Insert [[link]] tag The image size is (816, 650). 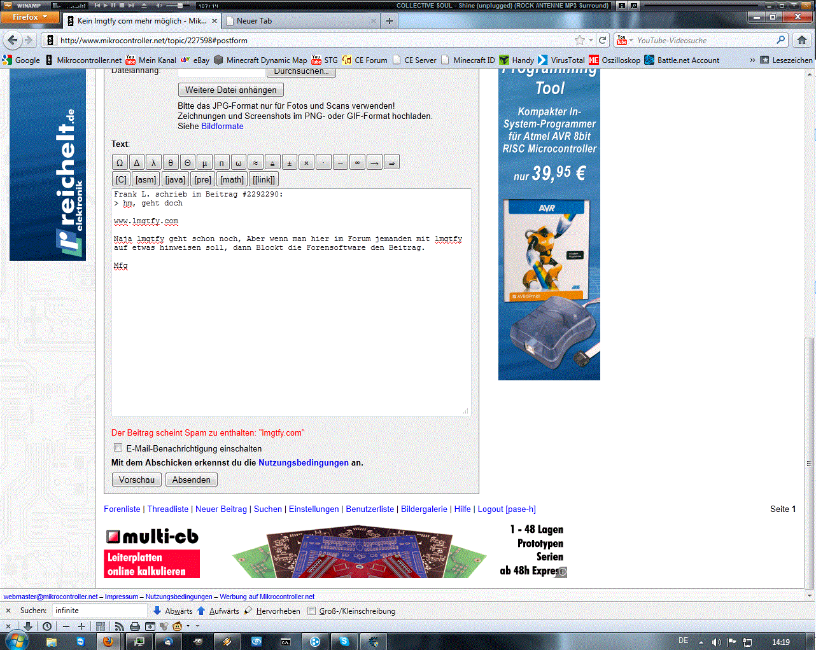[x=264, y=179]
